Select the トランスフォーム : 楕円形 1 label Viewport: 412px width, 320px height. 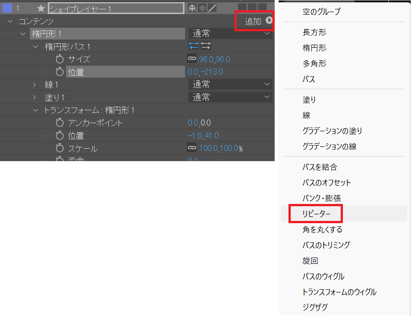pyautogui.click(x=89, y=110)
